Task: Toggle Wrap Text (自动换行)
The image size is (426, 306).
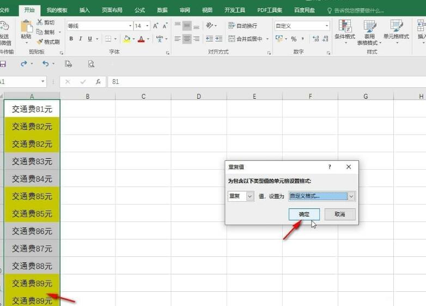Action: pyautogui.click(x=232, y=26)
